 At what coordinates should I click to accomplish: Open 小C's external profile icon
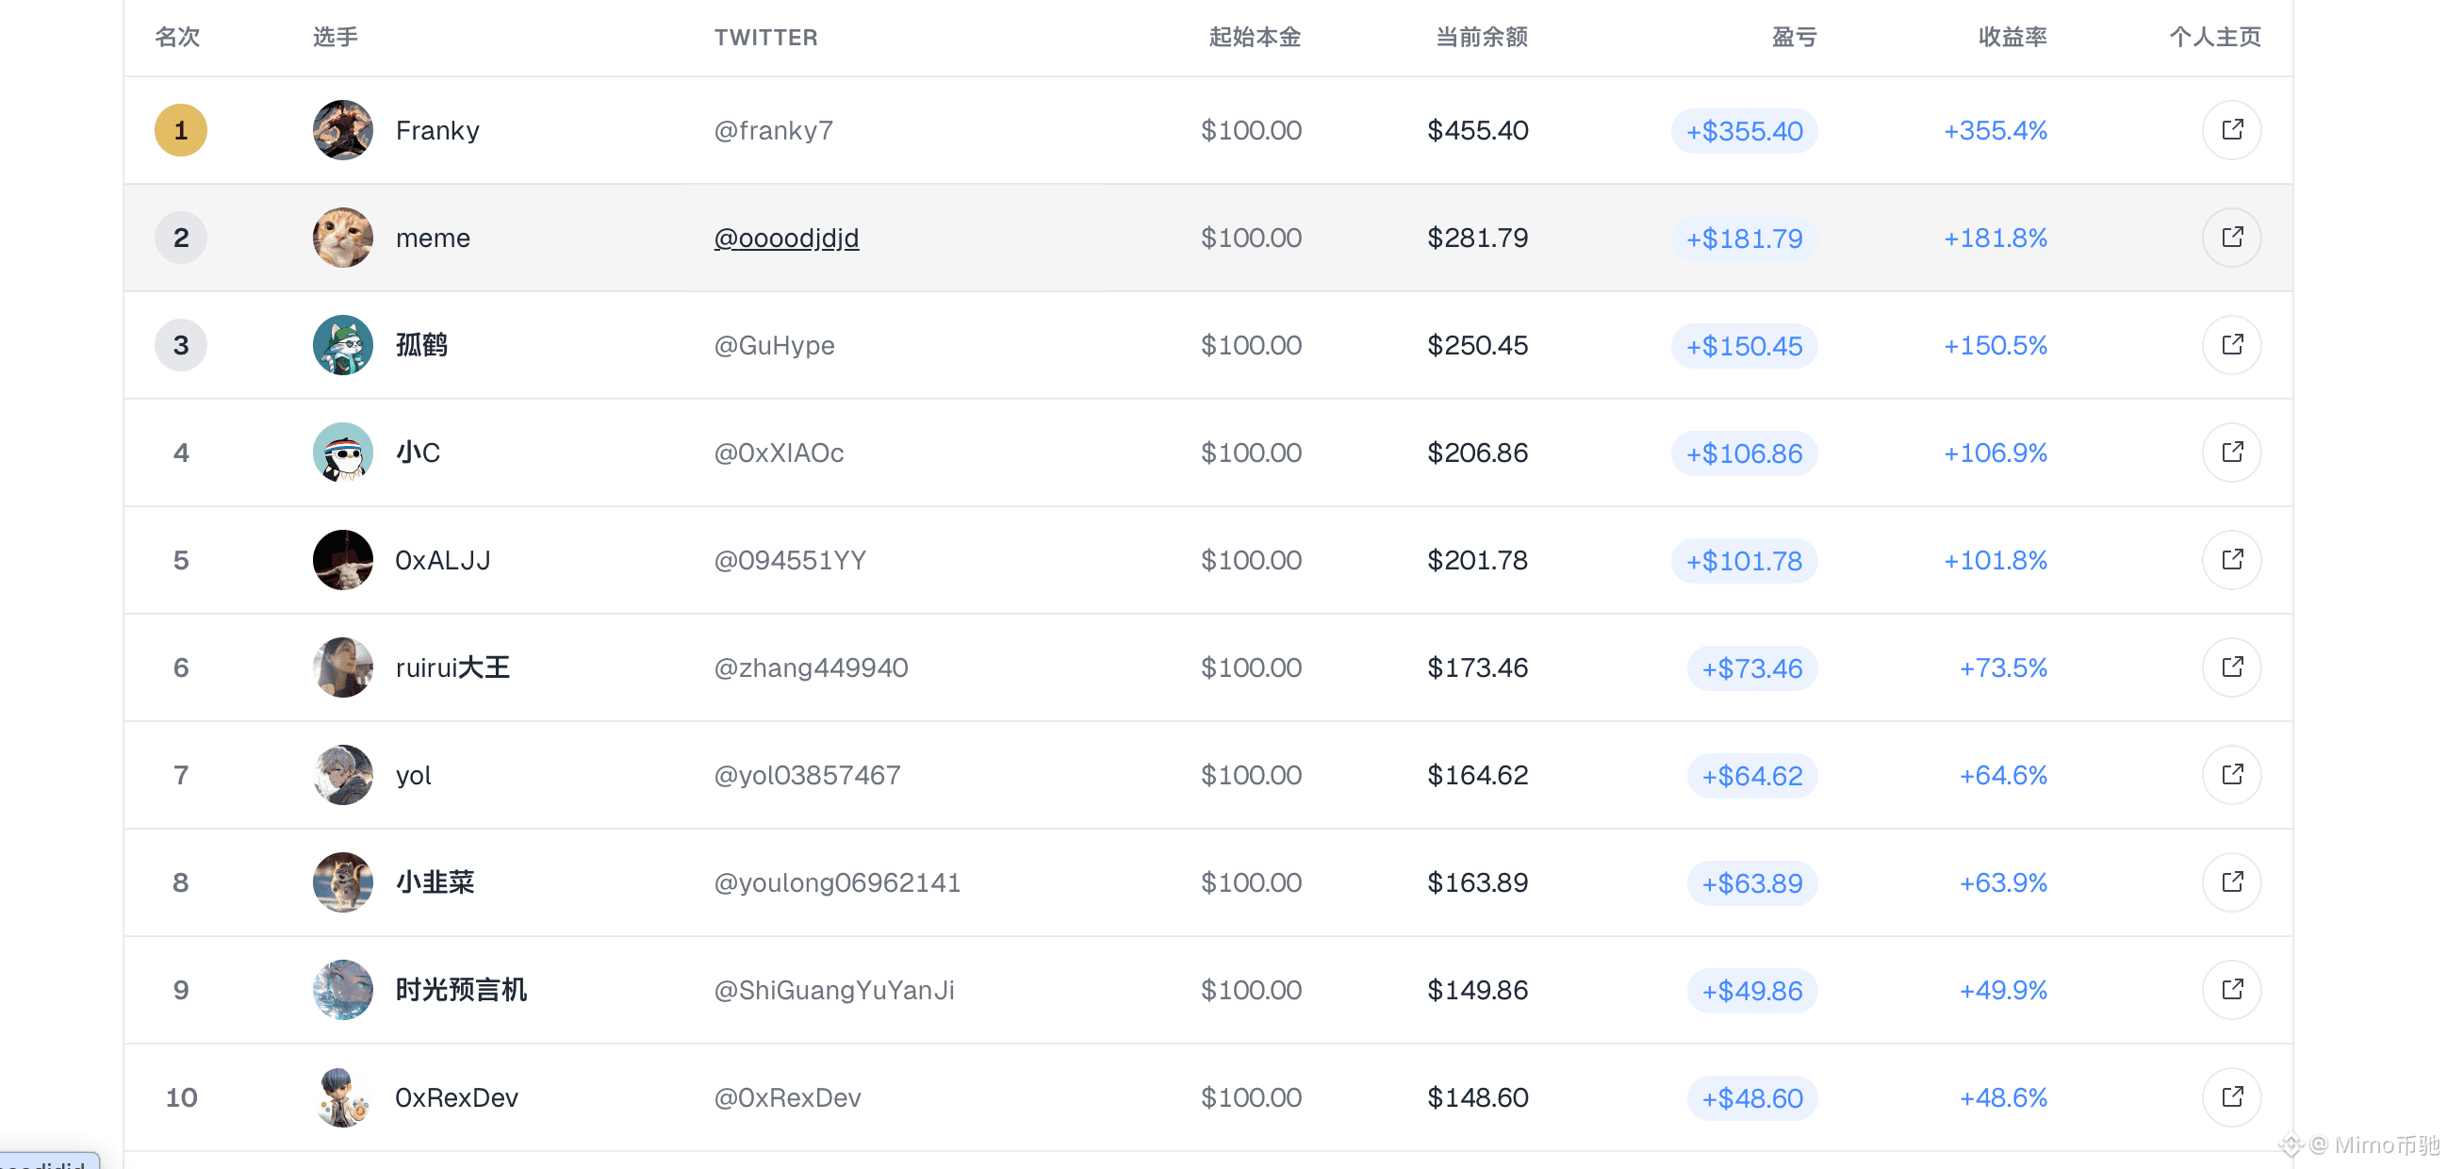(x=2231, y=453)
